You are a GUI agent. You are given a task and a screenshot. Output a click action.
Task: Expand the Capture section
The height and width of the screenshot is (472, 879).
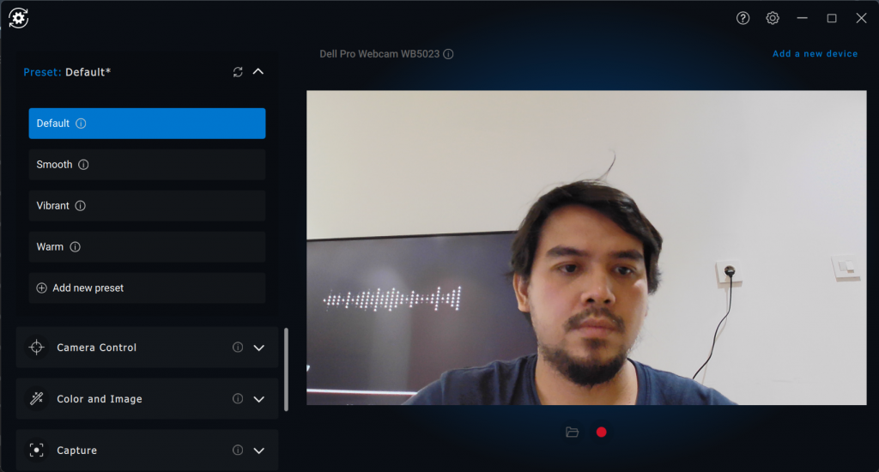[x=259, y=451]
